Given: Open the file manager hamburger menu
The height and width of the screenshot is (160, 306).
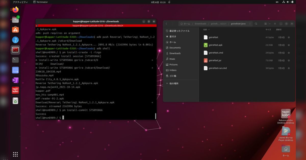Looking at the screenshot, I should (275, 23).
